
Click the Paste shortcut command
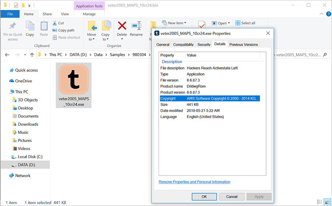pos(67,38)
